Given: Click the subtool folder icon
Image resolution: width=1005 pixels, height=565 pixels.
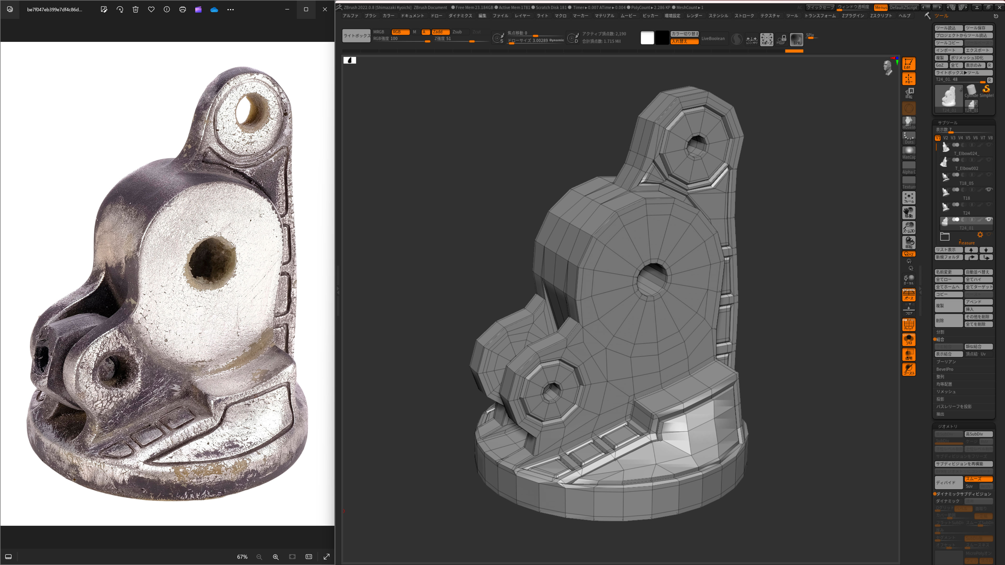Looking at the screenshot, I should pos(945,236).
